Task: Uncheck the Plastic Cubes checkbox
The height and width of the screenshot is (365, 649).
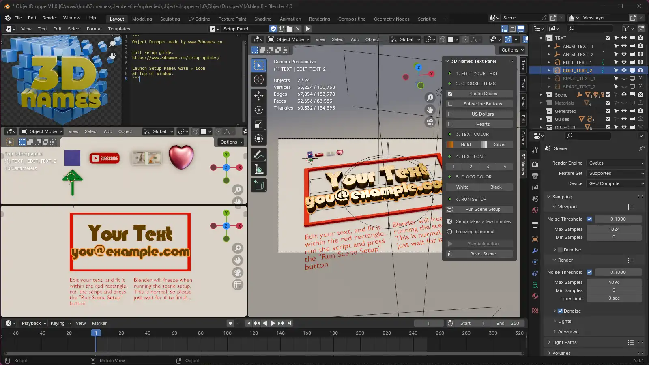Action: point(450,94)
